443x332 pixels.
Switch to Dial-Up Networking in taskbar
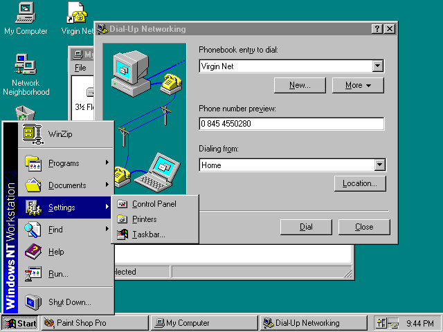point(314,323)
